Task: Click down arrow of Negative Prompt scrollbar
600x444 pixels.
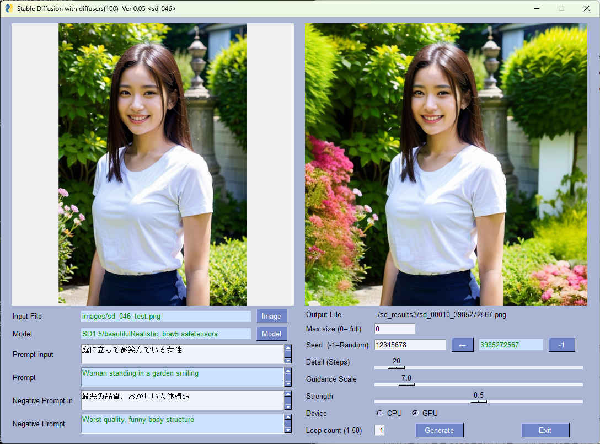Action: 288,430
